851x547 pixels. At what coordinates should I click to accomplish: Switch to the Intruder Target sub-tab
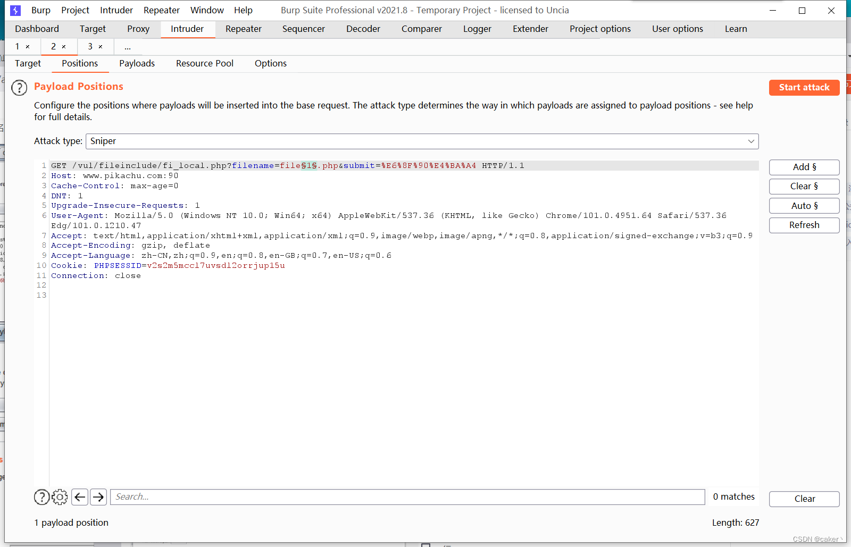pyautogui.click(x=28, y=63)
